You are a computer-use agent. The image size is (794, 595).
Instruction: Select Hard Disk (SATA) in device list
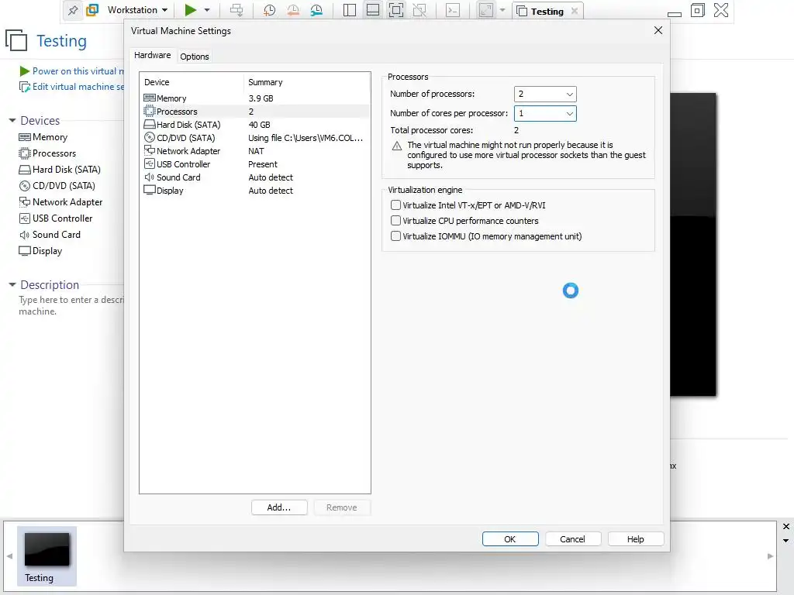[x=256, y=125]
